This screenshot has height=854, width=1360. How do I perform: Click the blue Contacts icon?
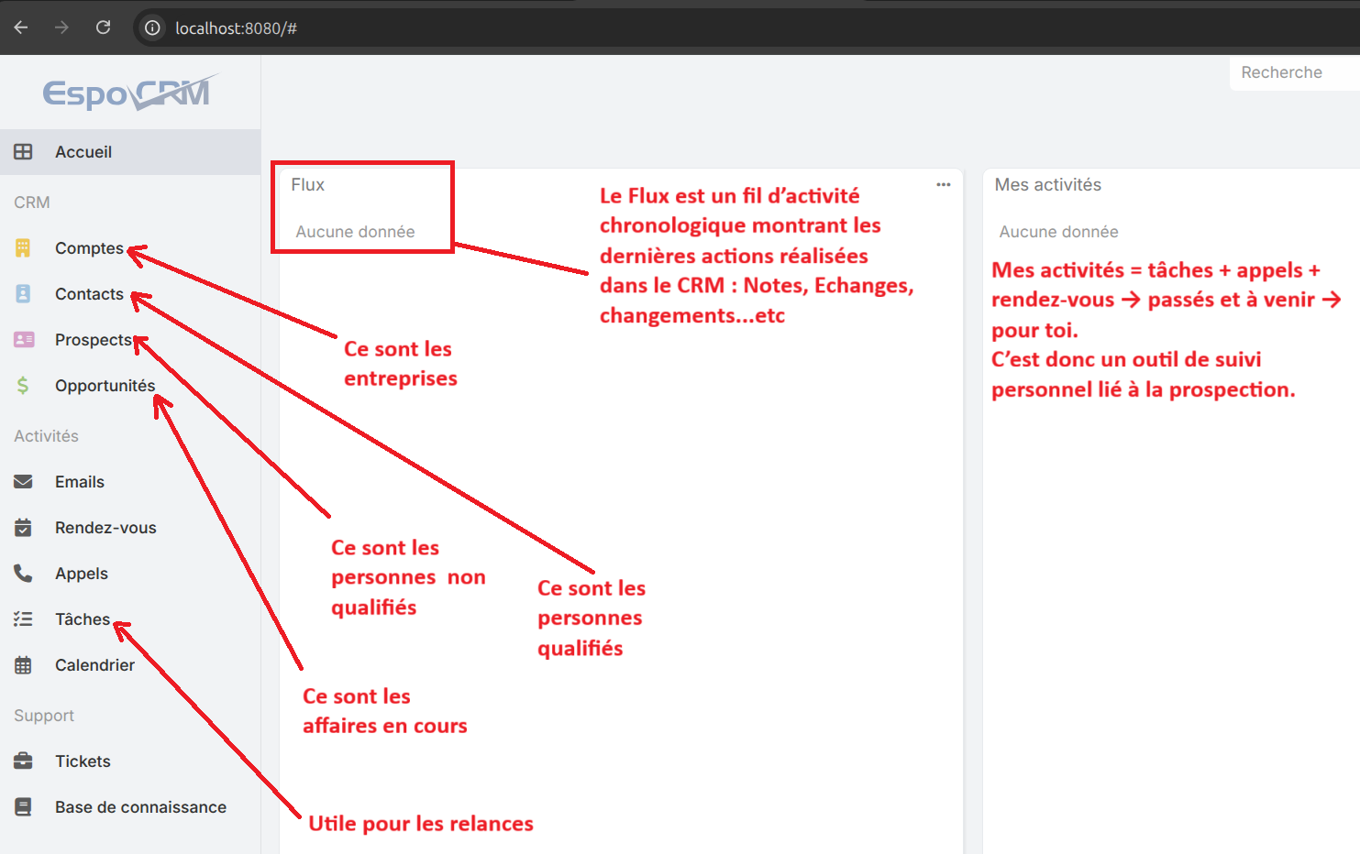pyautogui.click(x=23, y=294)
